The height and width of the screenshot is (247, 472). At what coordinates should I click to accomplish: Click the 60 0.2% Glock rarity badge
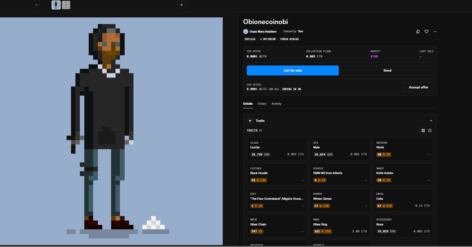tap(385, 155)
